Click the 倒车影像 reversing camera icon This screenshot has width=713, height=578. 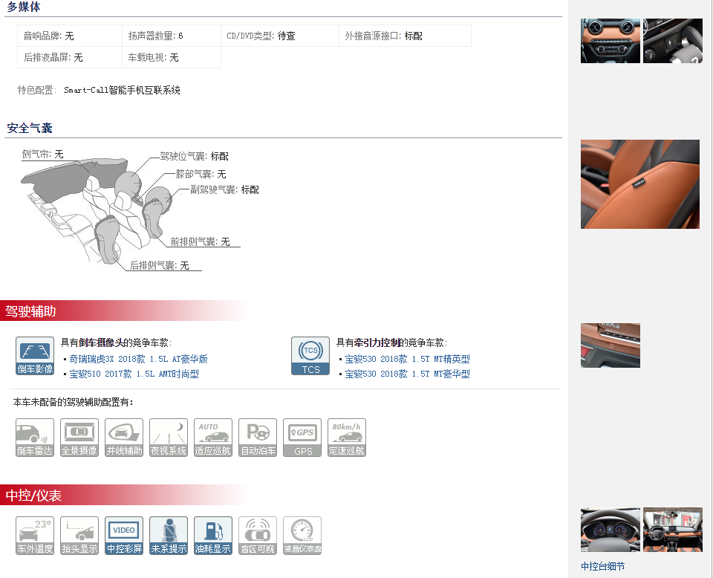pyautogui.click(x=35, y=356)
